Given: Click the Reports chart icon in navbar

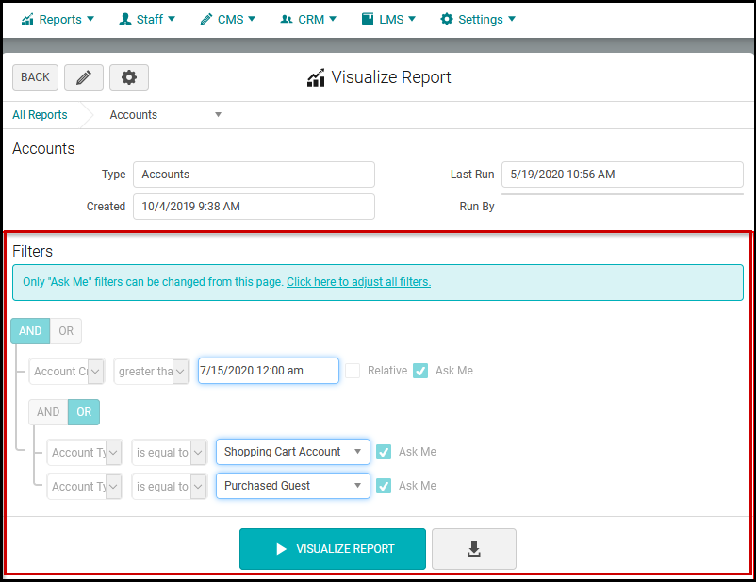Looking at the screenshot, I should pos(27,19).
